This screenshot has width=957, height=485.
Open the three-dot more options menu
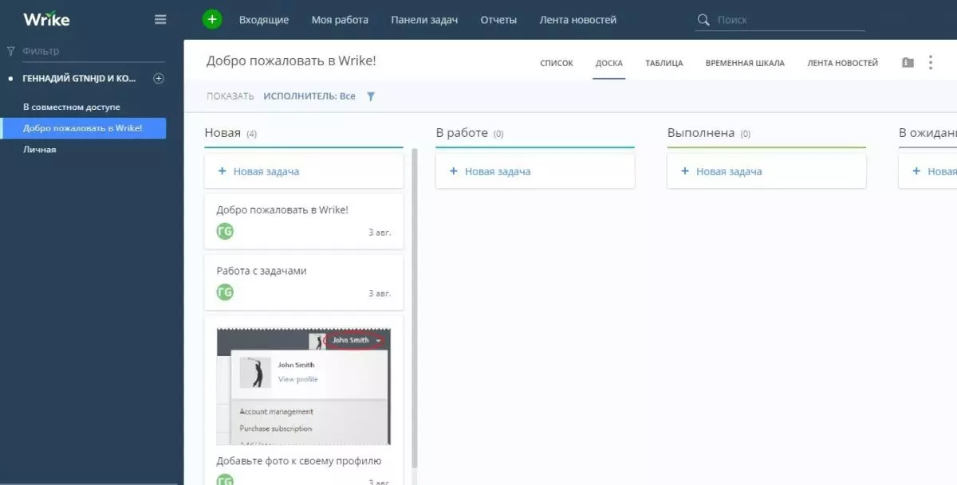[x=930, y=62]
